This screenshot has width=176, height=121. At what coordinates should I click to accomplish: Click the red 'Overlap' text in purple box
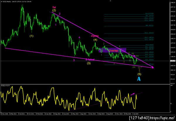(x=114, y=51)
